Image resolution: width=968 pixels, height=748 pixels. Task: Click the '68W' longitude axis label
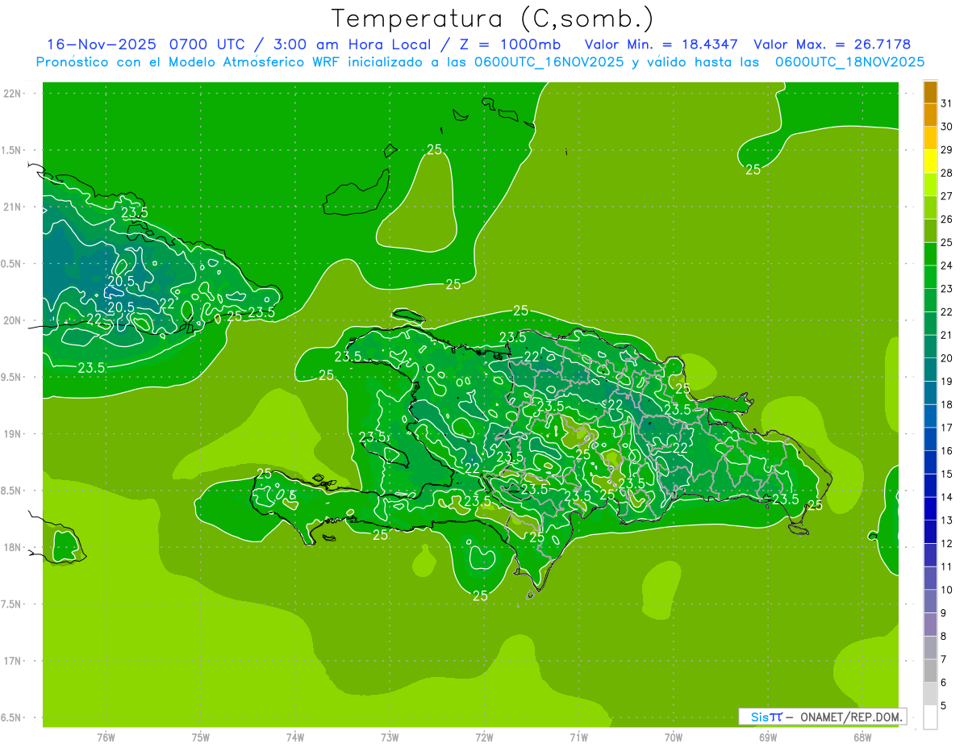(x=862, y=737)
